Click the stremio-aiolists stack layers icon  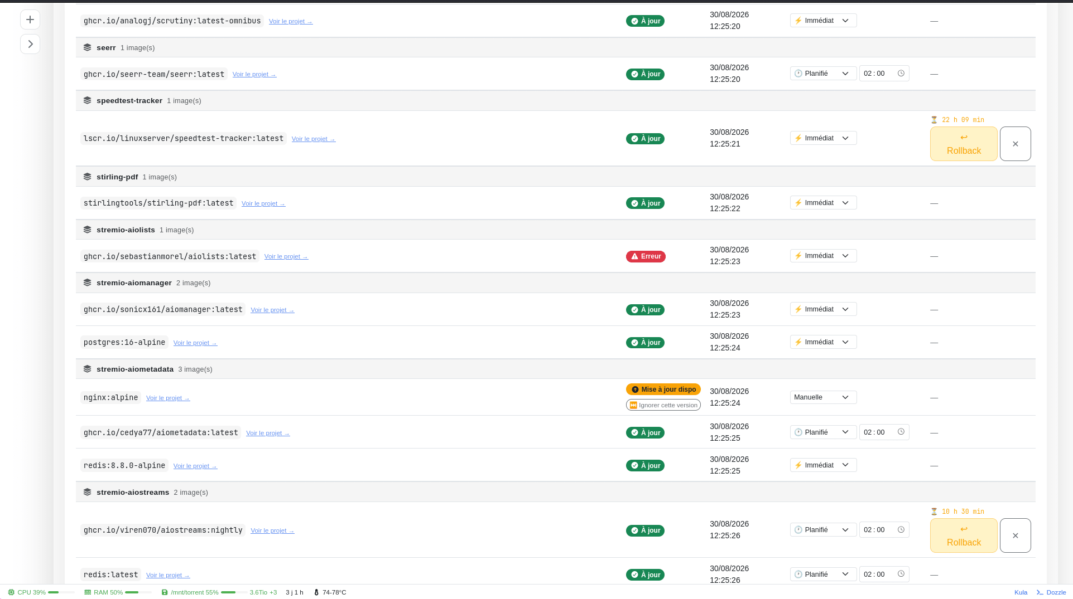(x=87, y=230)
